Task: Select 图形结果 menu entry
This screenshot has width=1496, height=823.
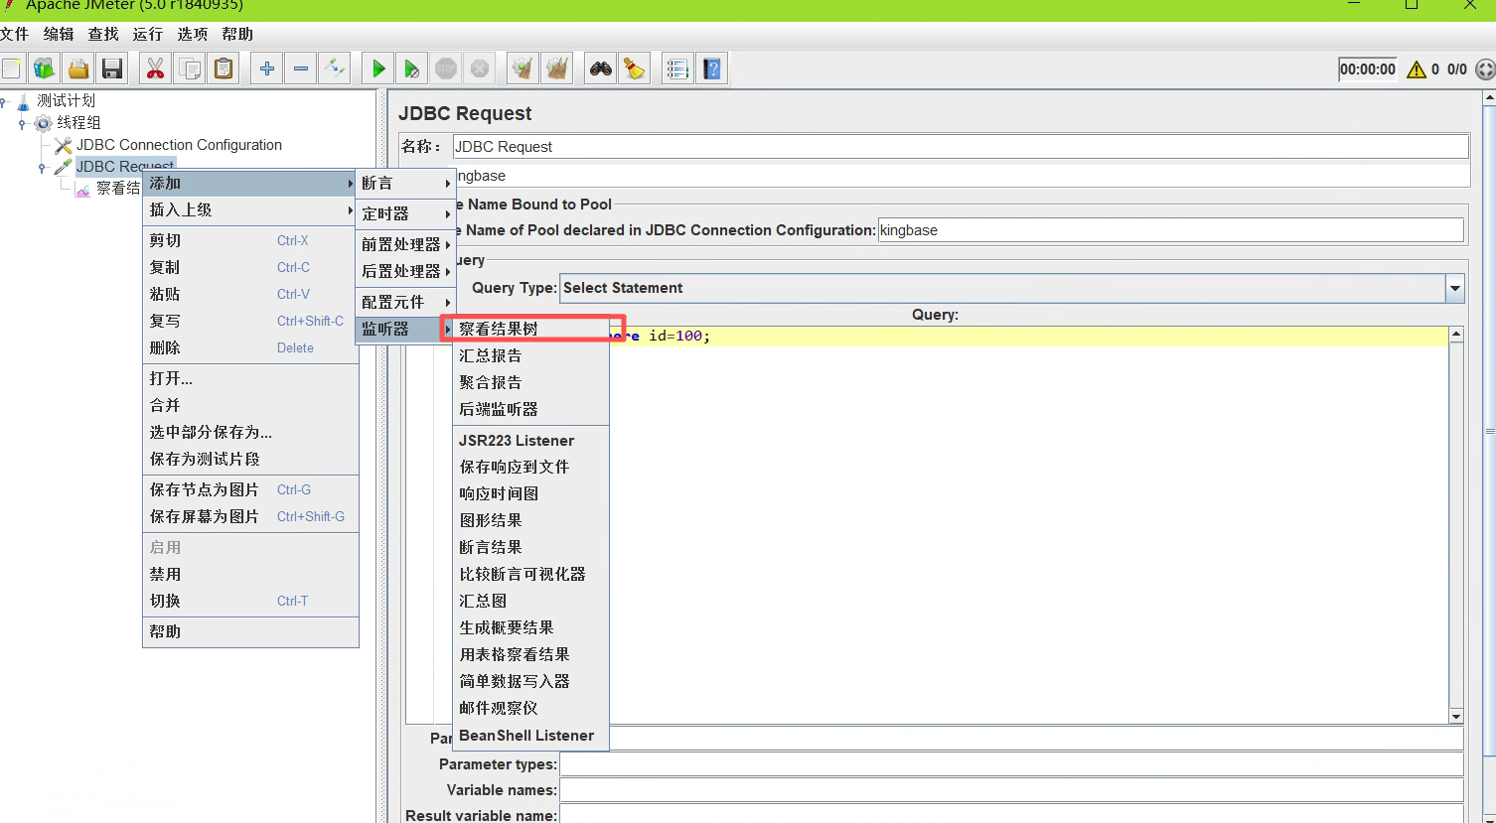Action: (x=530, y=520)
